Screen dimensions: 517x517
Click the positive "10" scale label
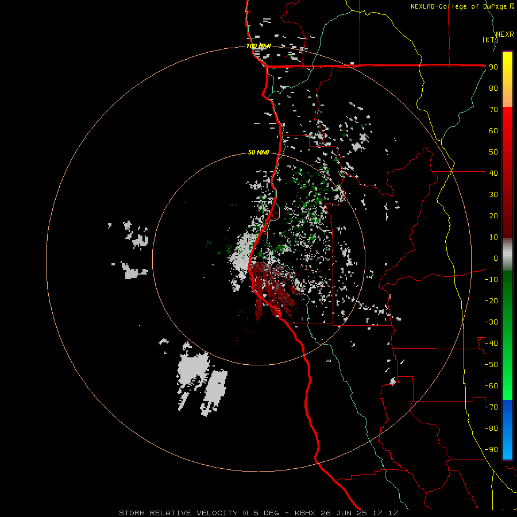click(493, 237)
